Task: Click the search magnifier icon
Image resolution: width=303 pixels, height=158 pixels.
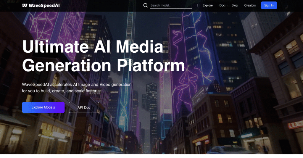Action: [x=146, y=5]
